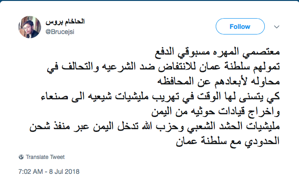Click the tweet line starting كي يتسنى
Image resolution: width=299 pixels, height=179 pixels.
pos(160,96)
